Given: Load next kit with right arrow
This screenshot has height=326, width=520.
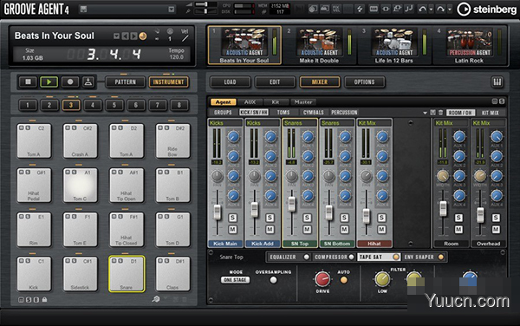Looking at the screenshot, I should [x=133, y=36].
